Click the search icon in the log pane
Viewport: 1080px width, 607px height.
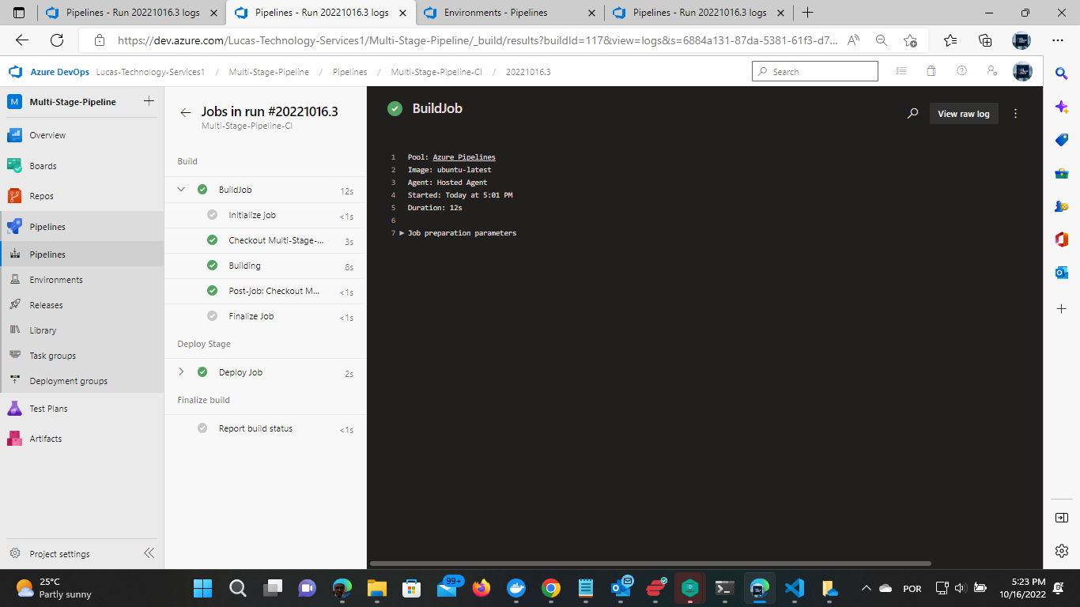[912, 113]
